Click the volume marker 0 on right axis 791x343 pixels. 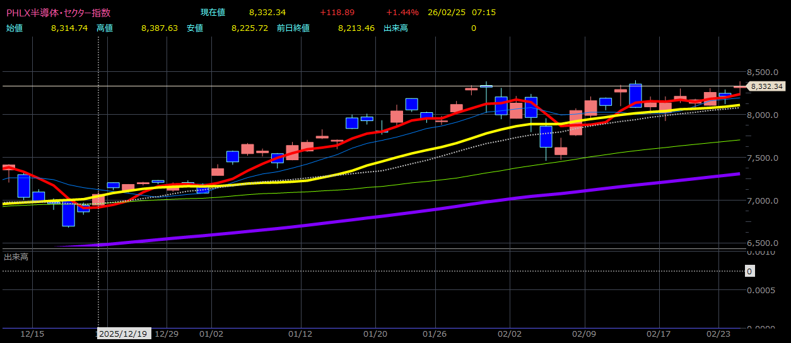pos(749,271)
